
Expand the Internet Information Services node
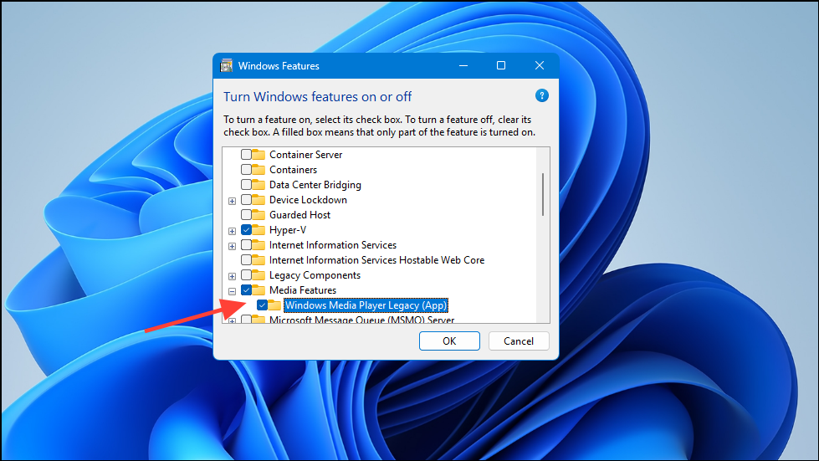232,246
